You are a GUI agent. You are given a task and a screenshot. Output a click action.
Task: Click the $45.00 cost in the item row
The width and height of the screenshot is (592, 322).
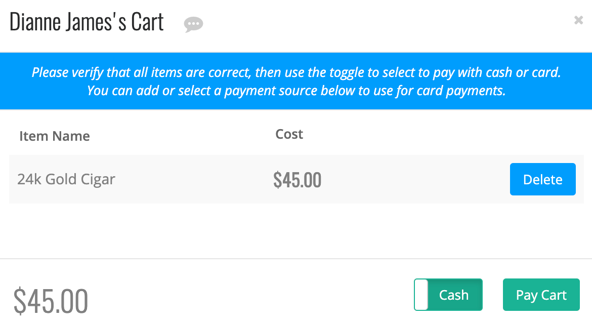pyautogui.click(x=297, y=180)
